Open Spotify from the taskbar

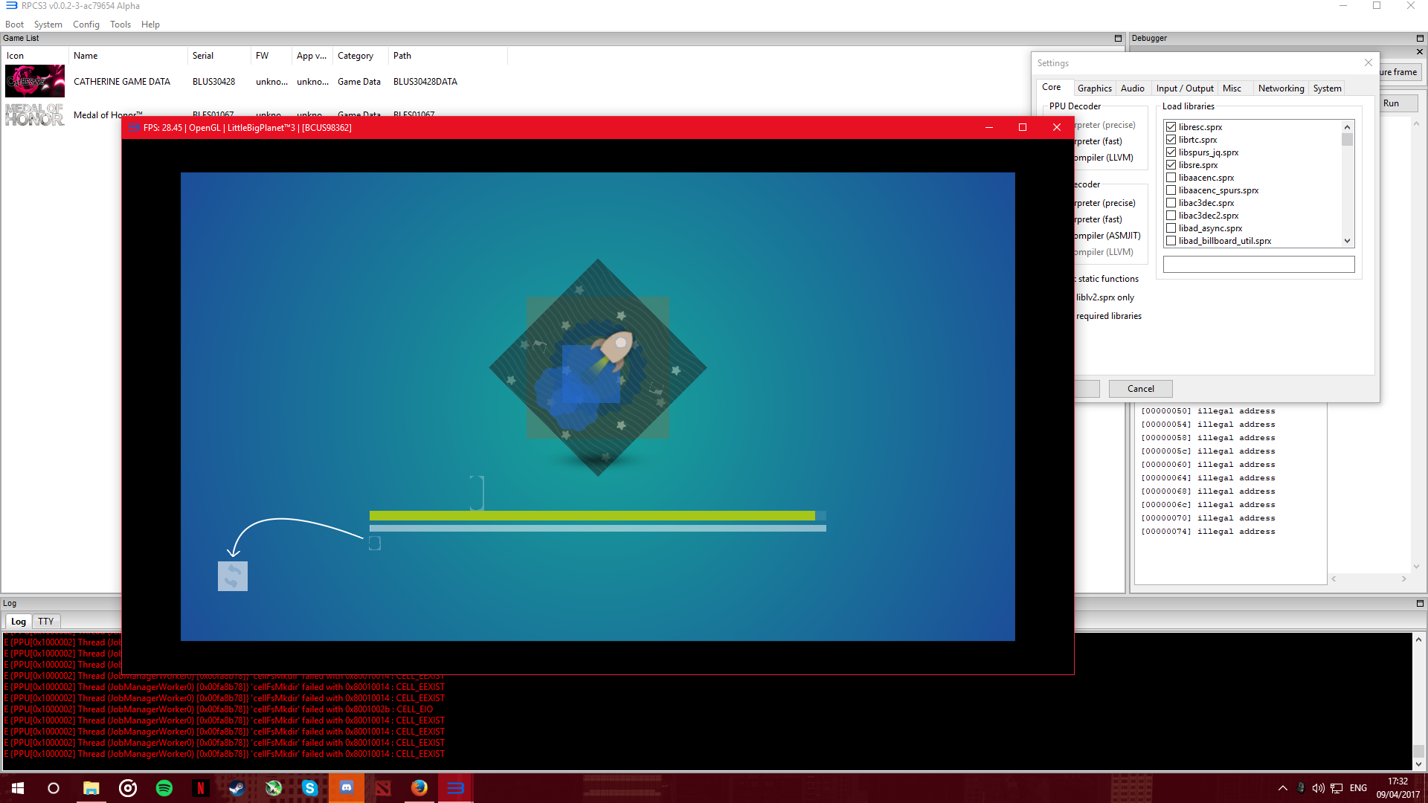164,788
